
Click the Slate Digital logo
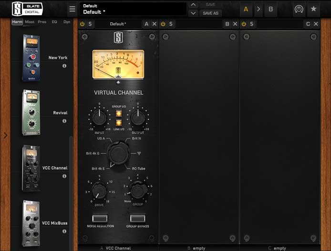click(x=27, y=9)
